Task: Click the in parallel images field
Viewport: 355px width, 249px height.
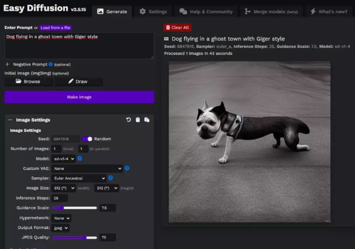Action: pos(83,149)
